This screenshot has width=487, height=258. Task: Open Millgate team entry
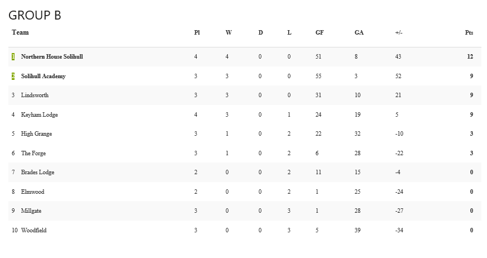click(x=31, y=211)
